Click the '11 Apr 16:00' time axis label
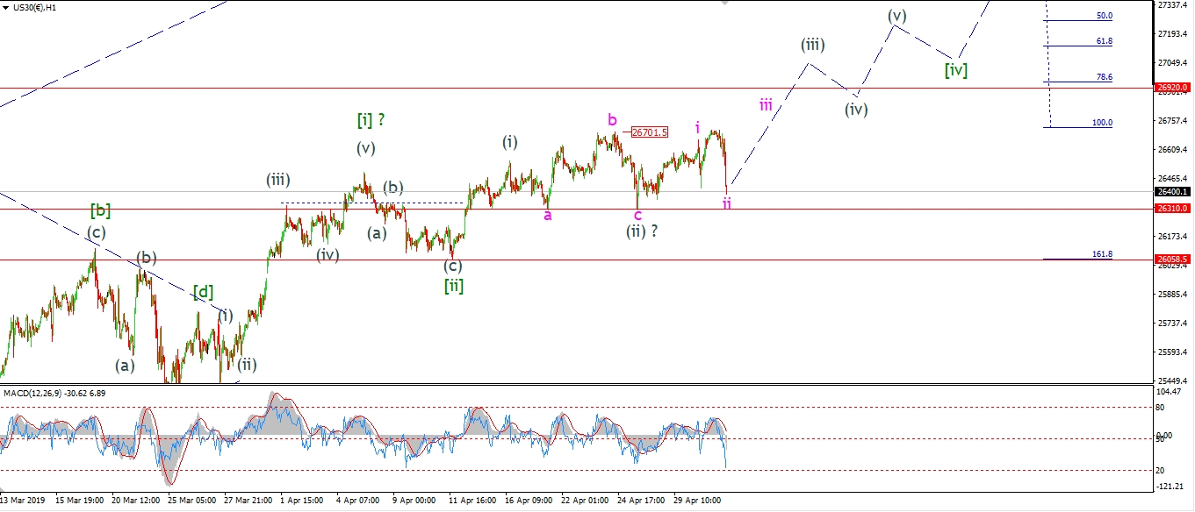 472,501
